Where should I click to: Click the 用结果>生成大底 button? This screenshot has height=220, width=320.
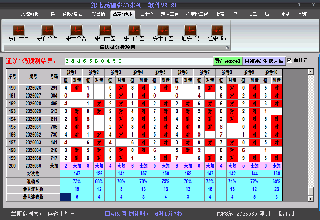point(265,60)
